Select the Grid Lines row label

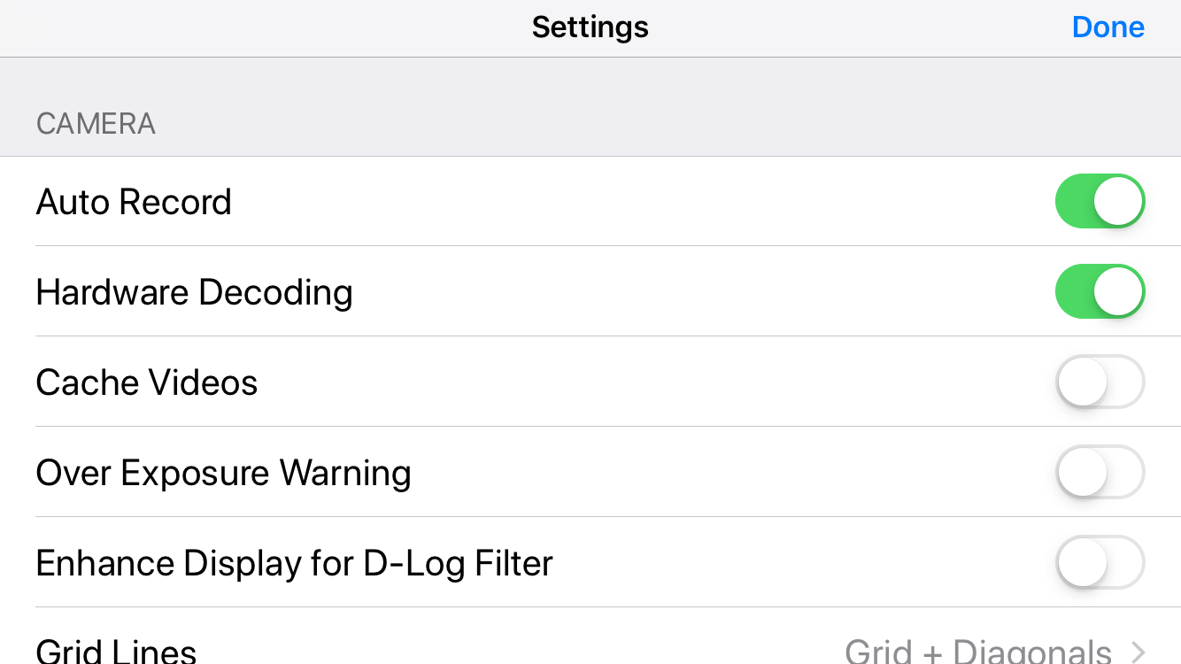[116, 652]
